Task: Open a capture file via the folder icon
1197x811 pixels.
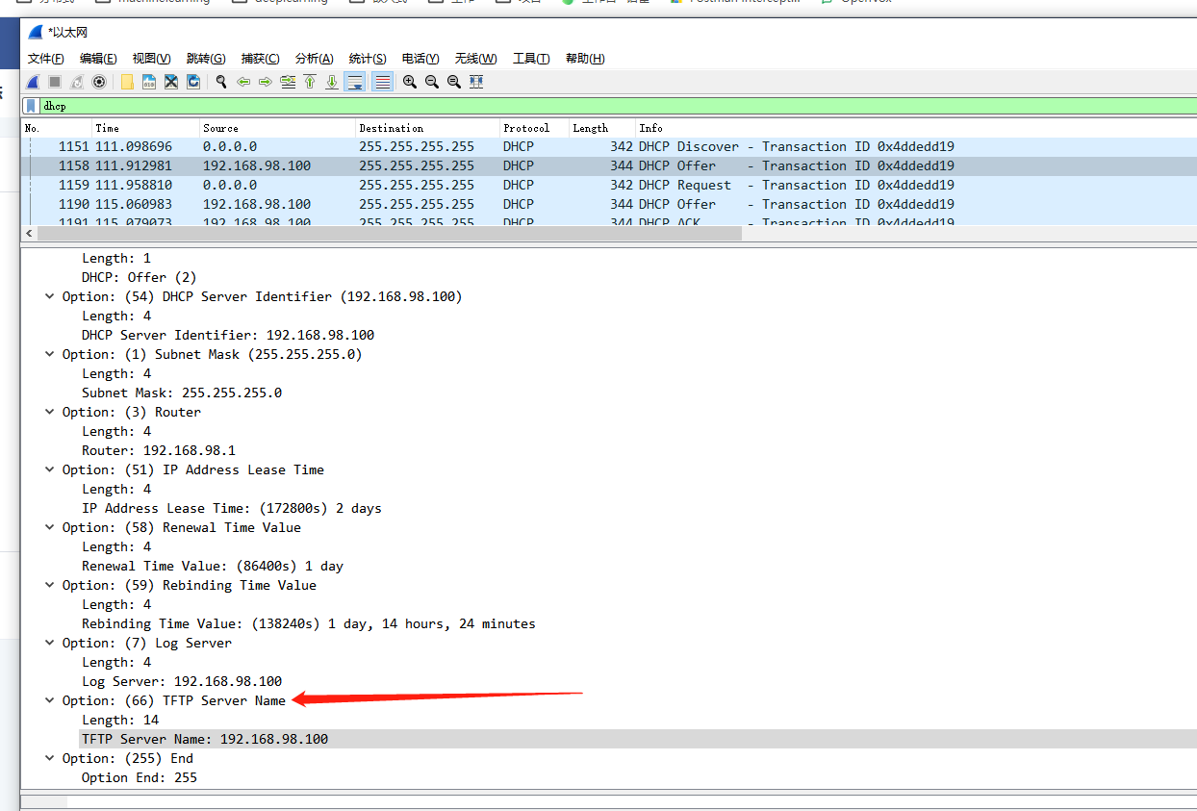Action: 127,82
